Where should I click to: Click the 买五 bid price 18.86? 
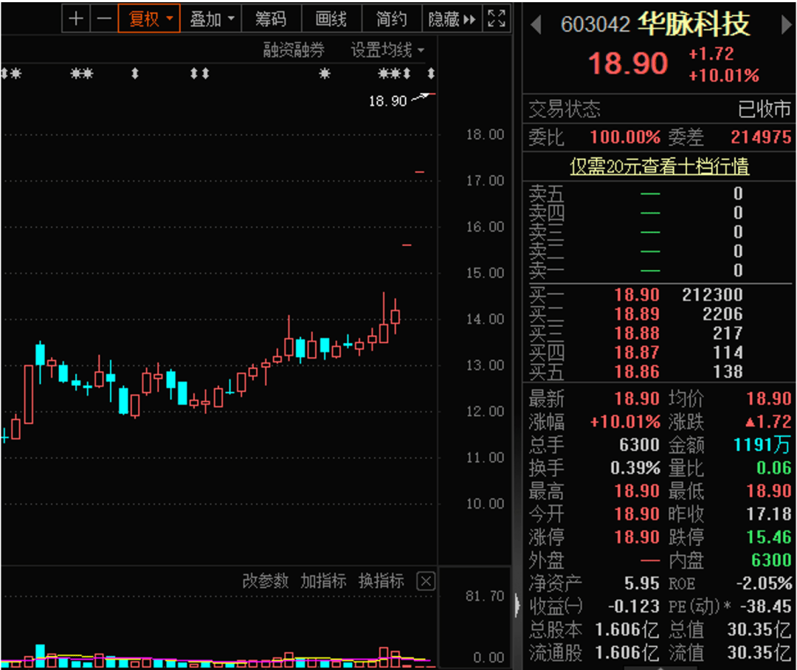tap(637, 372)
